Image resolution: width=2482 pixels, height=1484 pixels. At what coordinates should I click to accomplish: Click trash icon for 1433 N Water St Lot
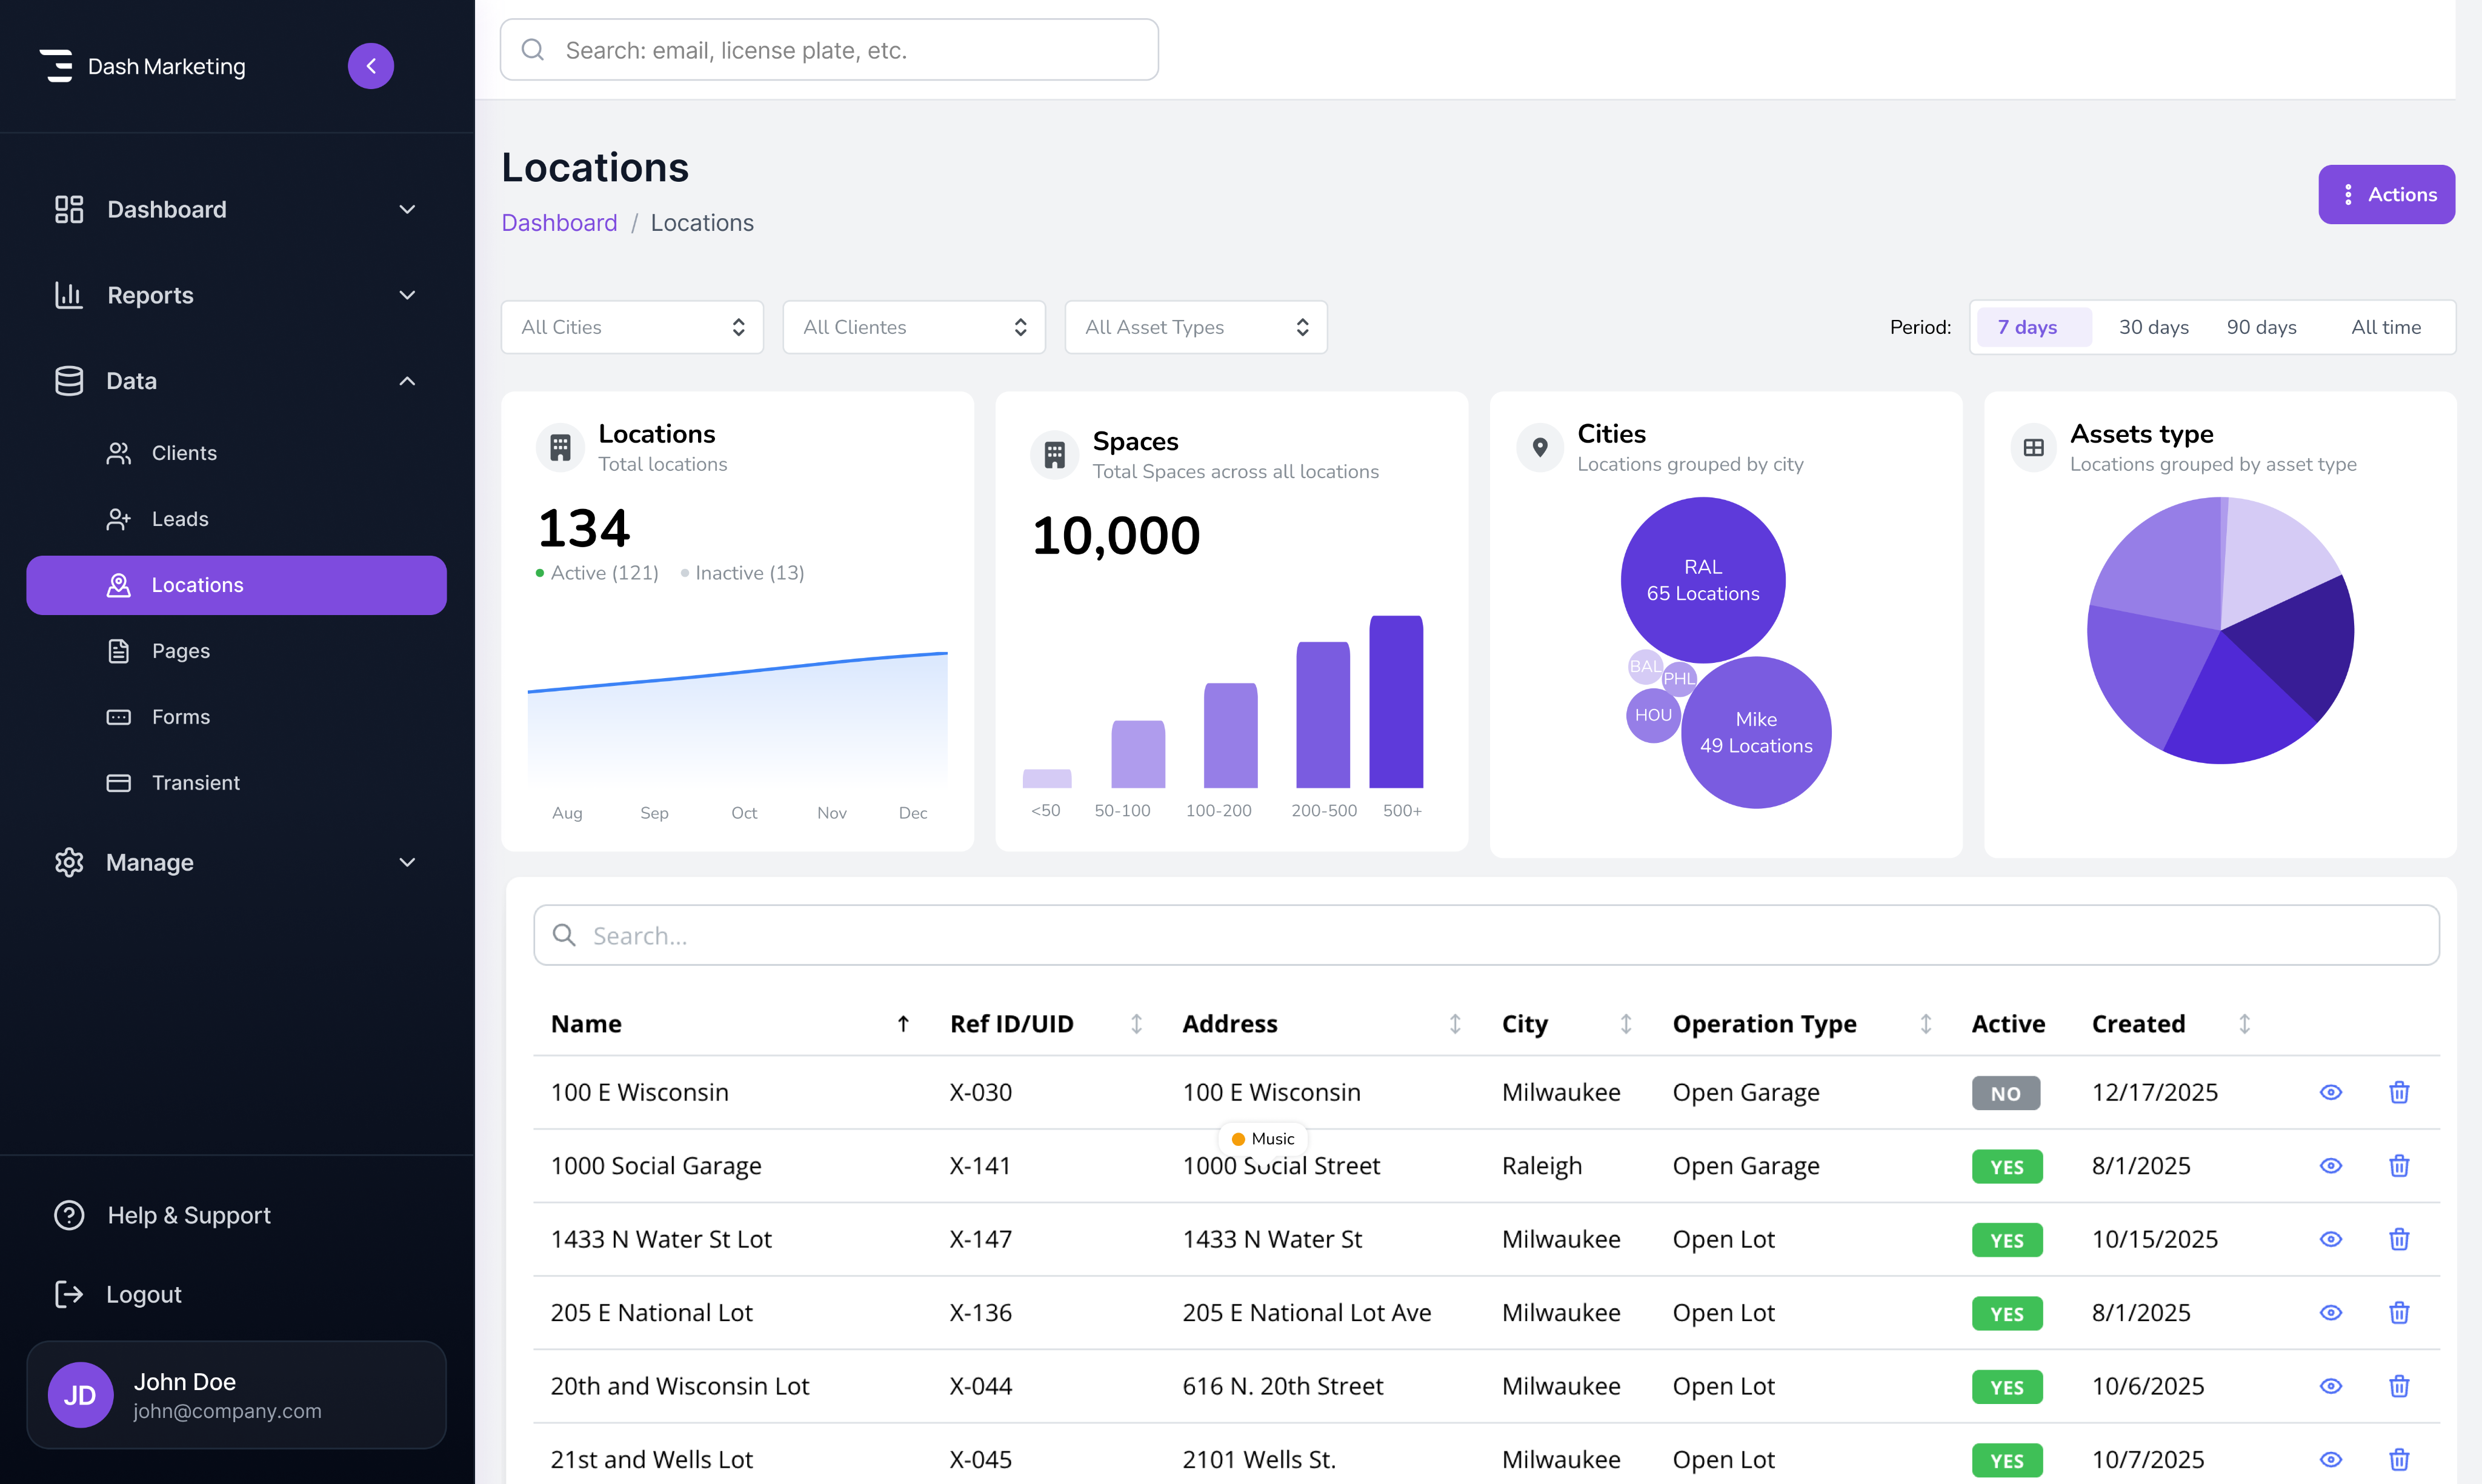pos(2398,1239)
